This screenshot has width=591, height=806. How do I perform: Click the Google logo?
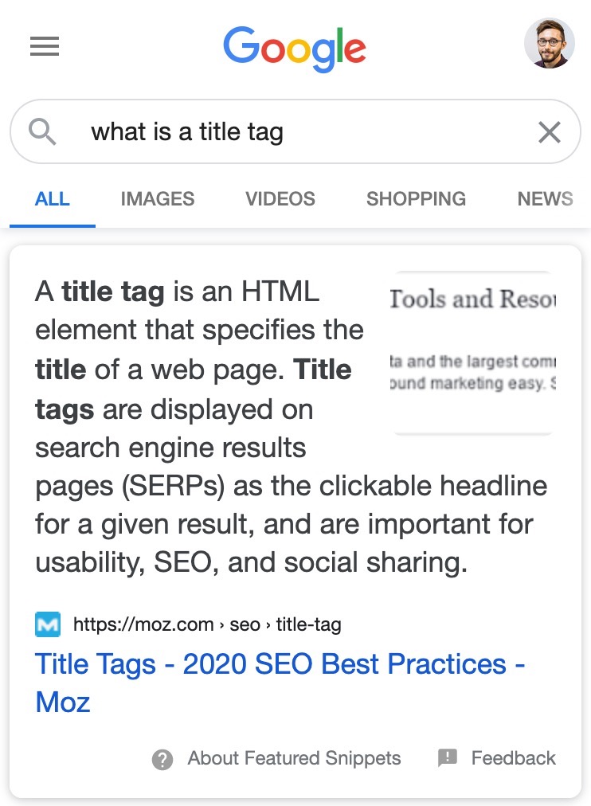[x=295, y=49]
